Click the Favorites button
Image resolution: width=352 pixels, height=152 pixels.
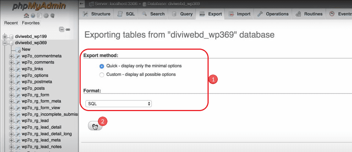click(x=31, y=23)
